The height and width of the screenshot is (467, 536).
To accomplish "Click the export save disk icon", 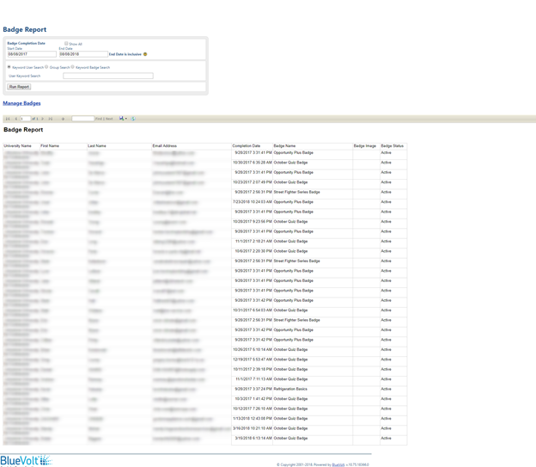I will point(121,119).
